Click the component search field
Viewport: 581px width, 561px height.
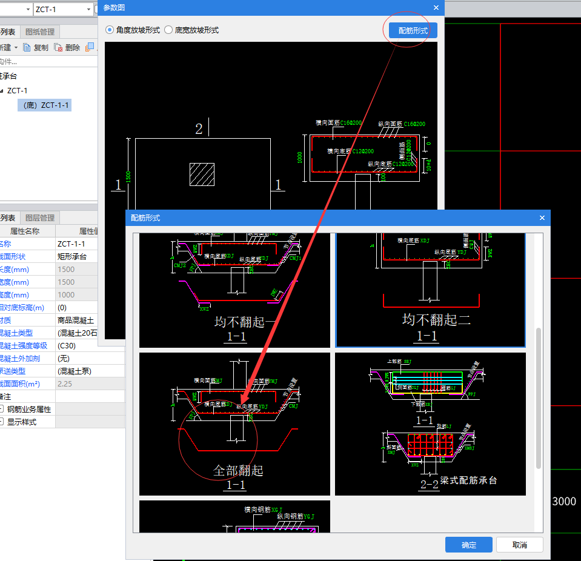click(49, 62)
